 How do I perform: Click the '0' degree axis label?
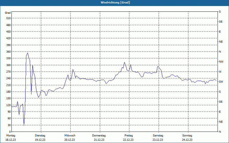coord(10,132)
